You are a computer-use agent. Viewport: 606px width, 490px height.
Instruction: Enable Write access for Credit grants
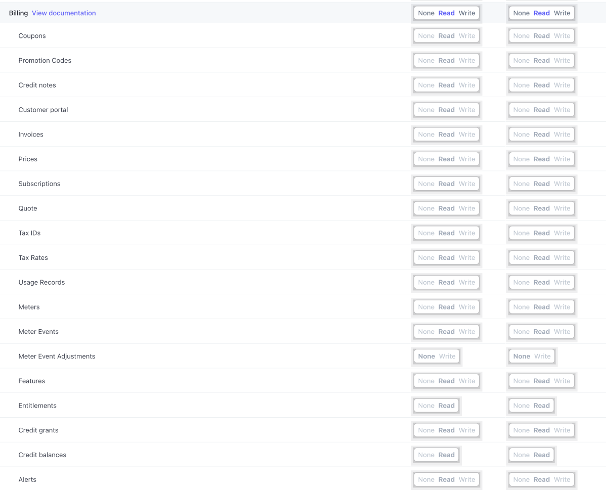pos(466,430)
